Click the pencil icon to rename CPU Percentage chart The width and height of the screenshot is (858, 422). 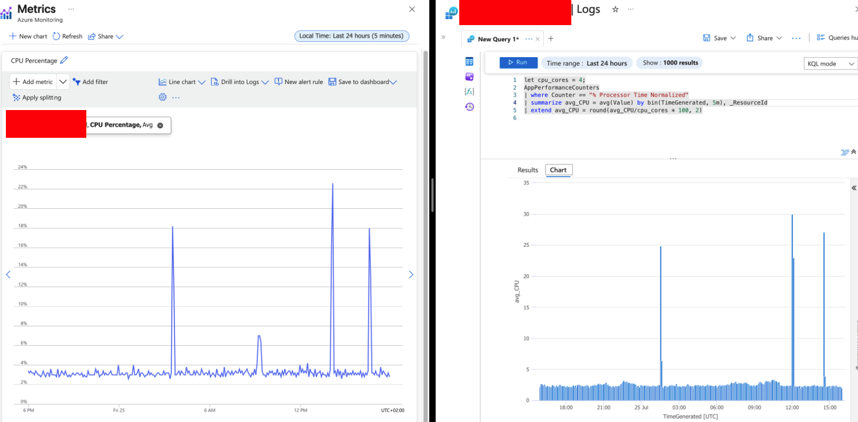pyautogui.click(x=64, y=60)
